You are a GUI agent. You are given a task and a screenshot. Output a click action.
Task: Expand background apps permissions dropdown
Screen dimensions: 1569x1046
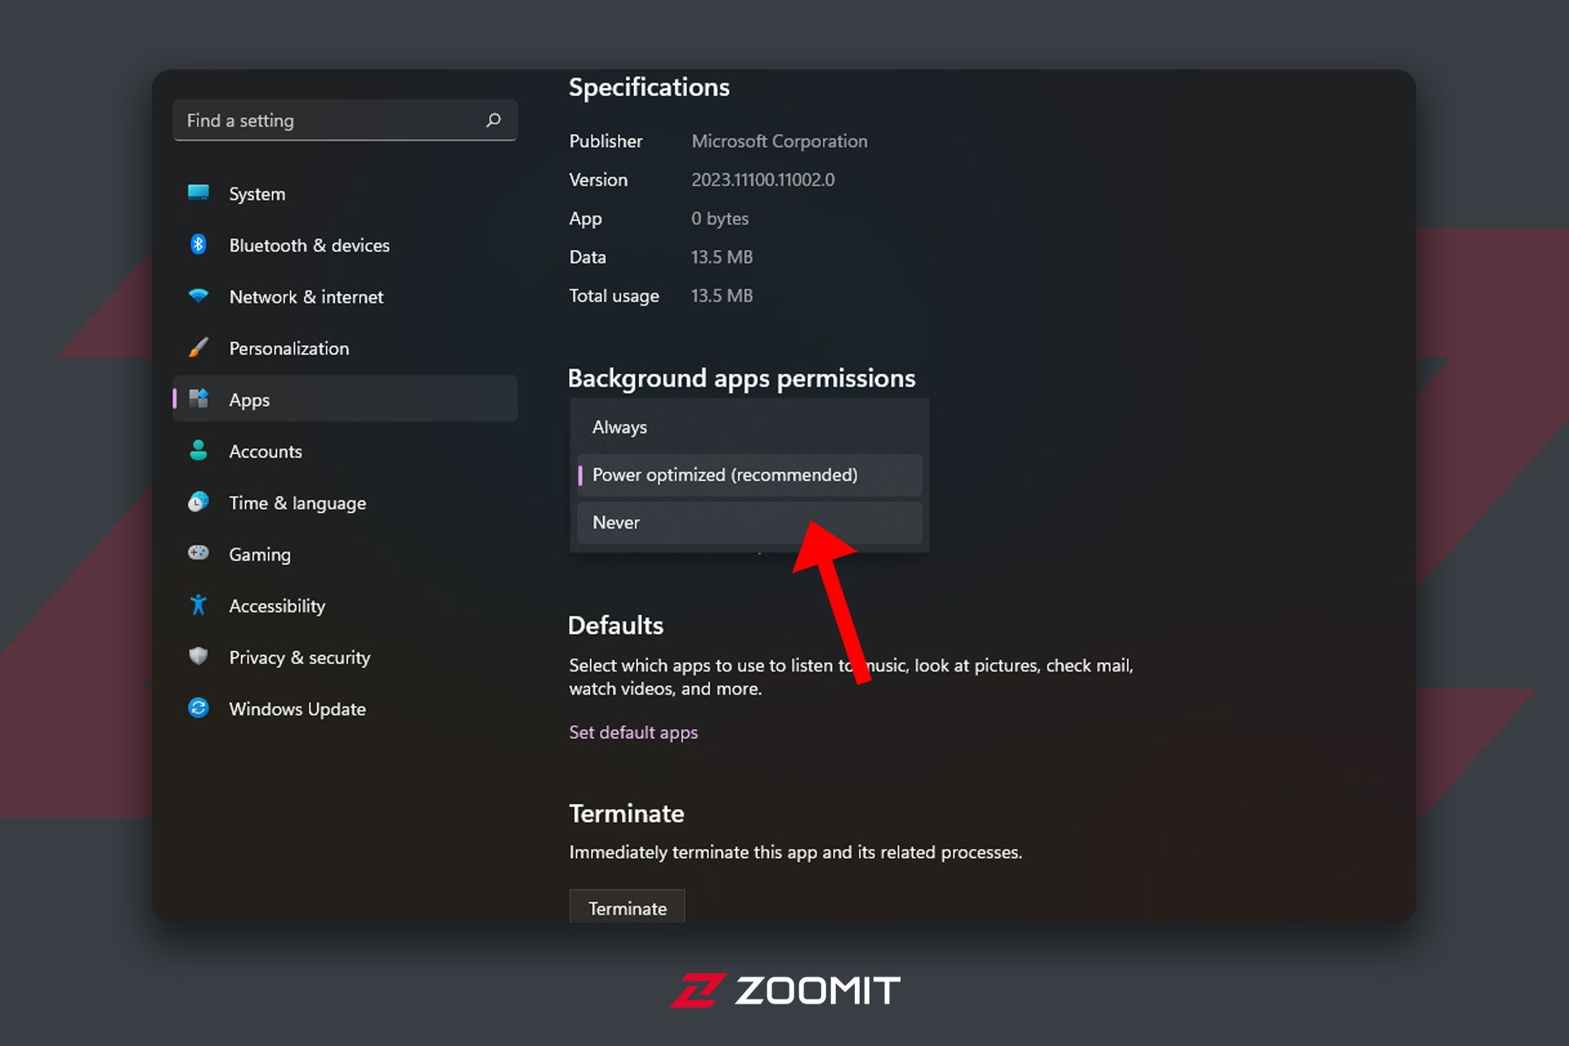point(744,474)
